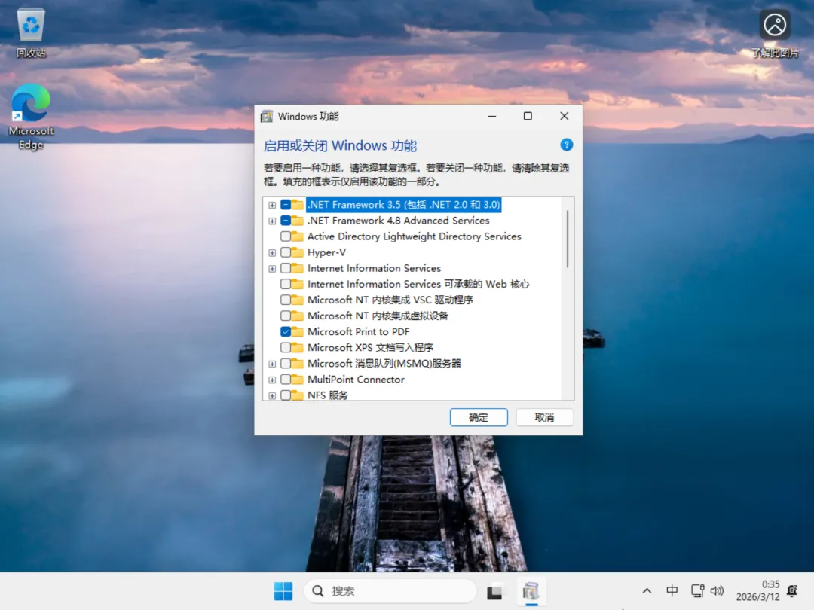Click the folder icon beside Hyper-V
Viewport: 814px width, 610px height.
(298, 252)
